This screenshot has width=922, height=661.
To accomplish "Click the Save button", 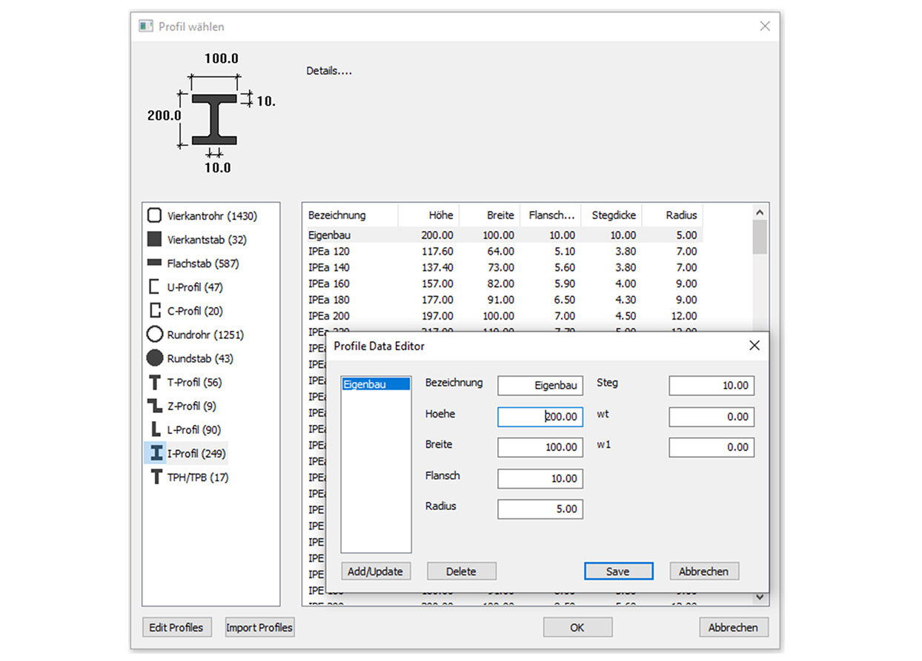I will click(x=618, y=571).
